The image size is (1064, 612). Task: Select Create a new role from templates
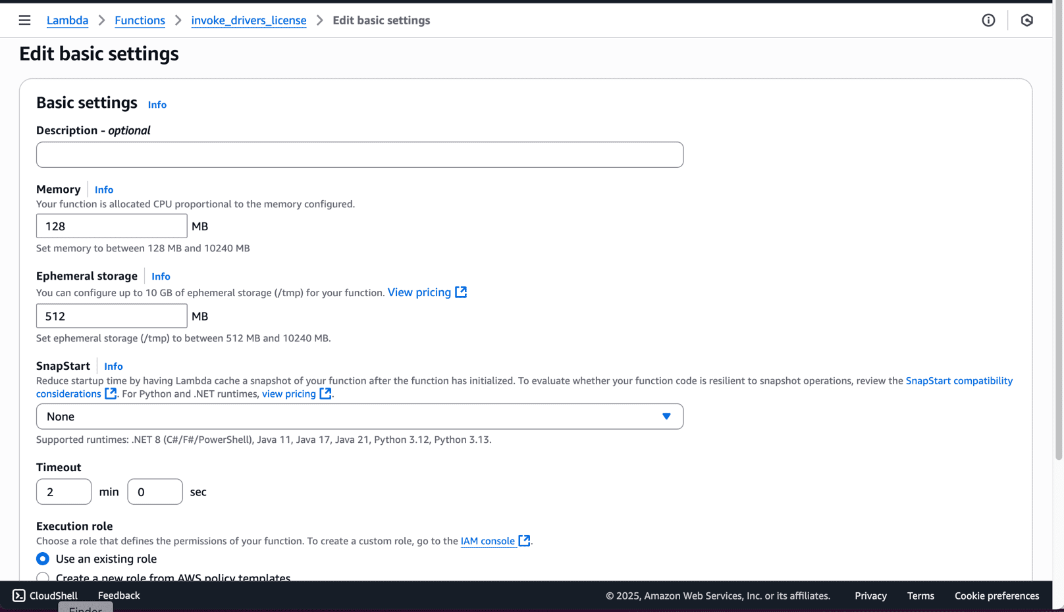click(43, 578)
